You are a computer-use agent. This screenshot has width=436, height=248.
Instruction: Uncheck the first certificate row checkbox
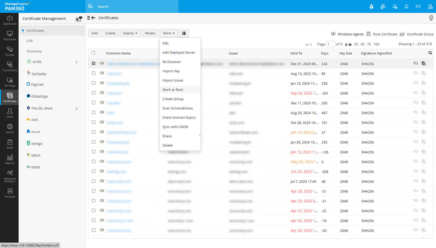(94, 64)
